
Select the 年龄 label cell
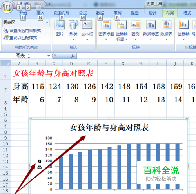20,99
